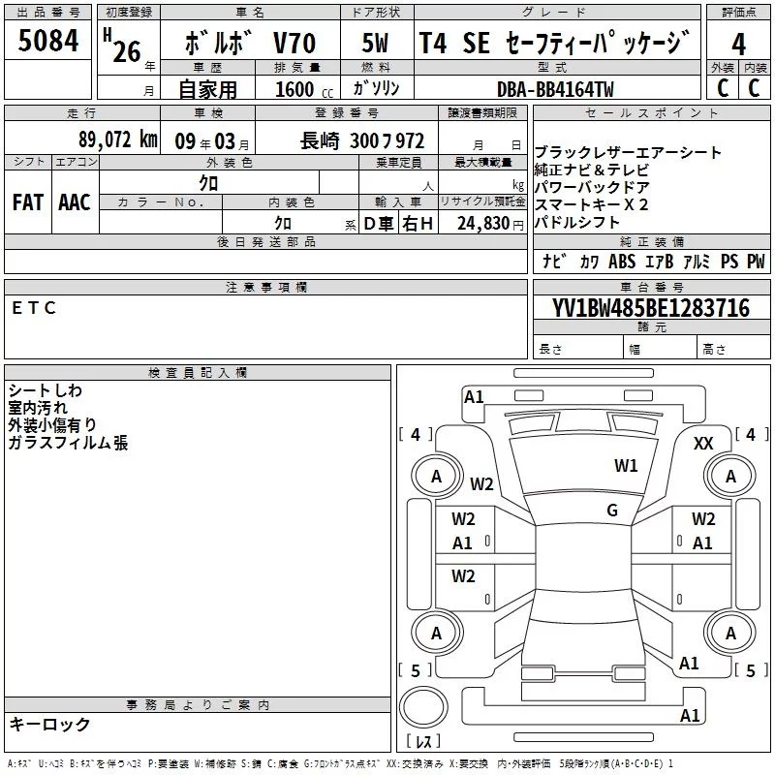Click sales point パドルシフト
The image size is (775, 775).
(576, 222)
